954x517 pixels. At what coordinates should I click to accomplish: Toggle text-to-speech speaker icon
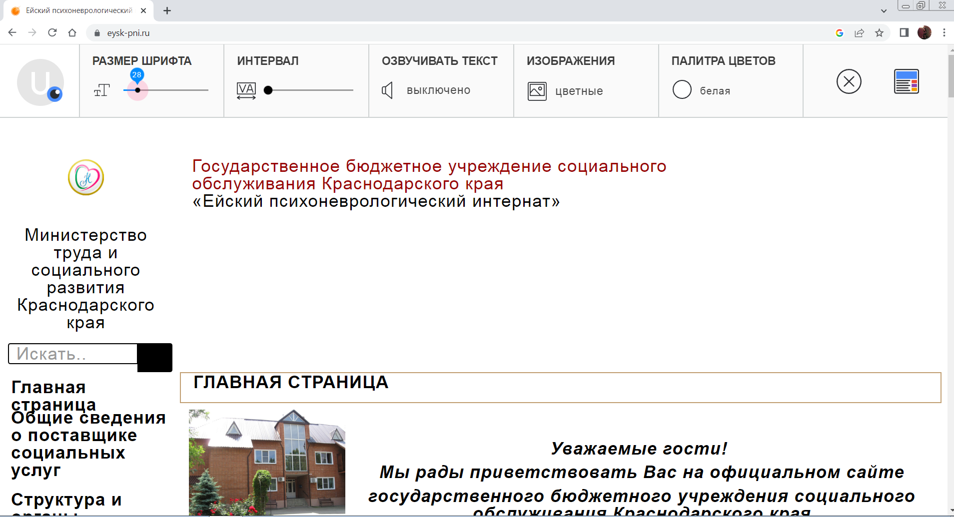click(387, 90)
